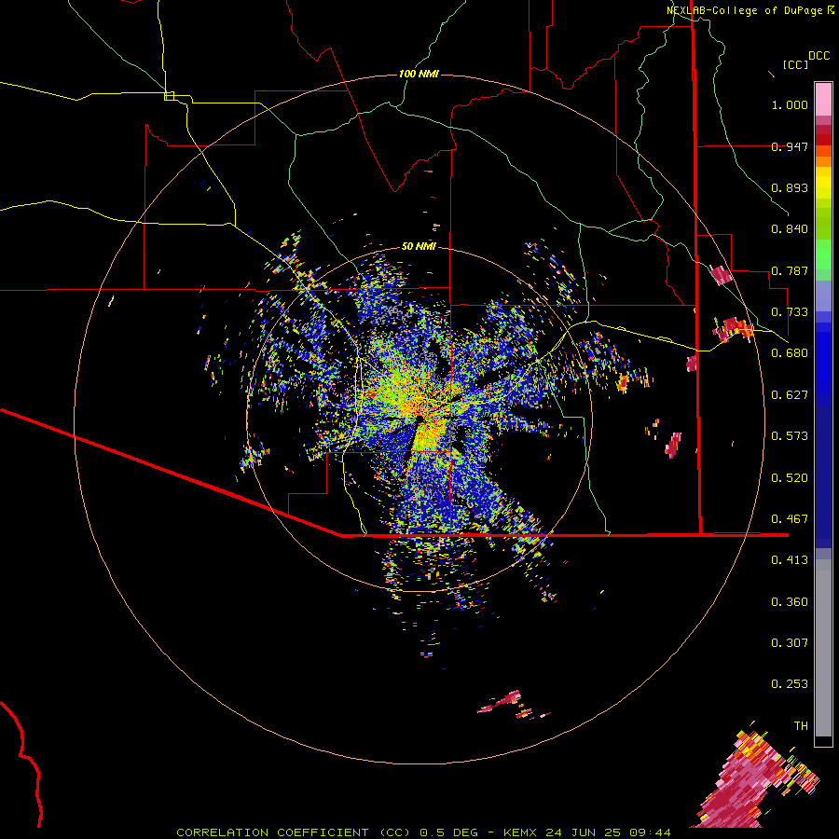The height and width of the screenshot is (839, 839).
Task: Click the 09:44 timestamp
Action: coord(650,832)
